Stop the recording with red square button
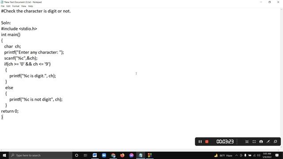Screen dimensions: 283x159 (x=207, y=142)
